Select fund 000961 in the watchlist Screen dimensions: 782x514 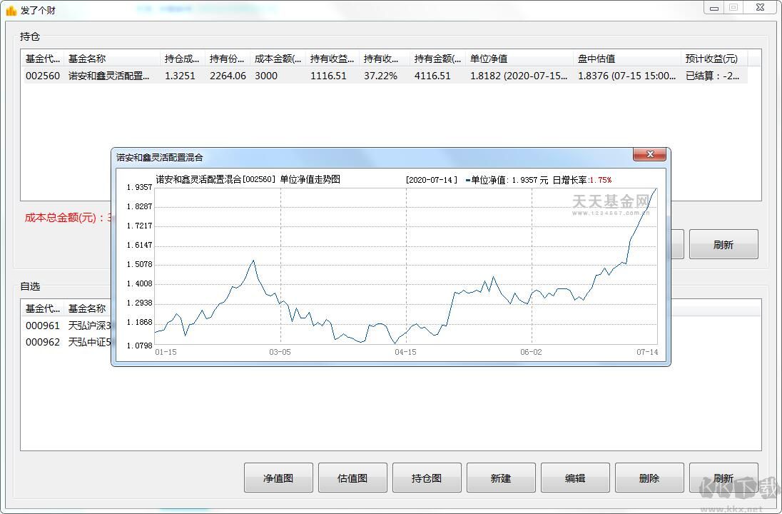pos(43,326)
